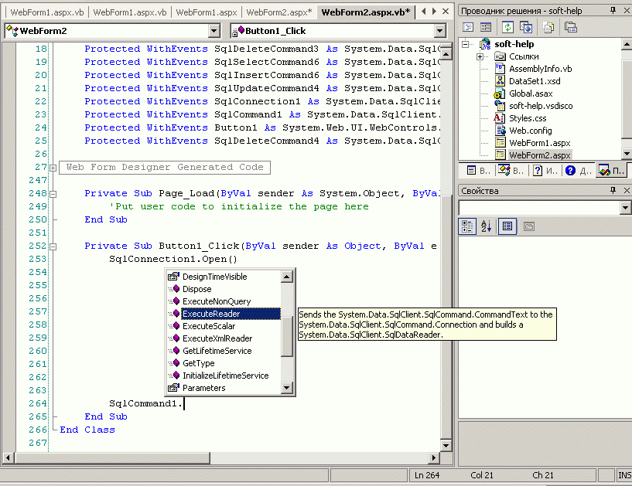Screen dimensions: 632x486
Task: Click Property Pages icon in Properties toolbar
Action: (x=529, y=226)
